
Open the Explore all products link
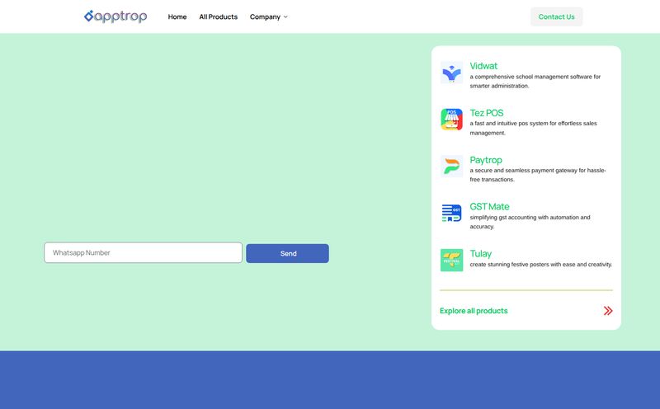pos(474,311)
